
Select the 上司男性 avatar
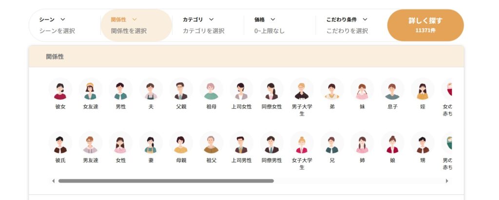click(241, 143)
